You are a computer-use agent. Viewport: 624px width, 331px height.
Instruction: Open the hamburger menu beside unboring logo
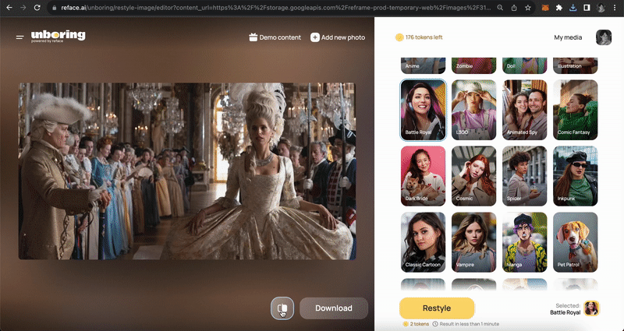[19, 37]
